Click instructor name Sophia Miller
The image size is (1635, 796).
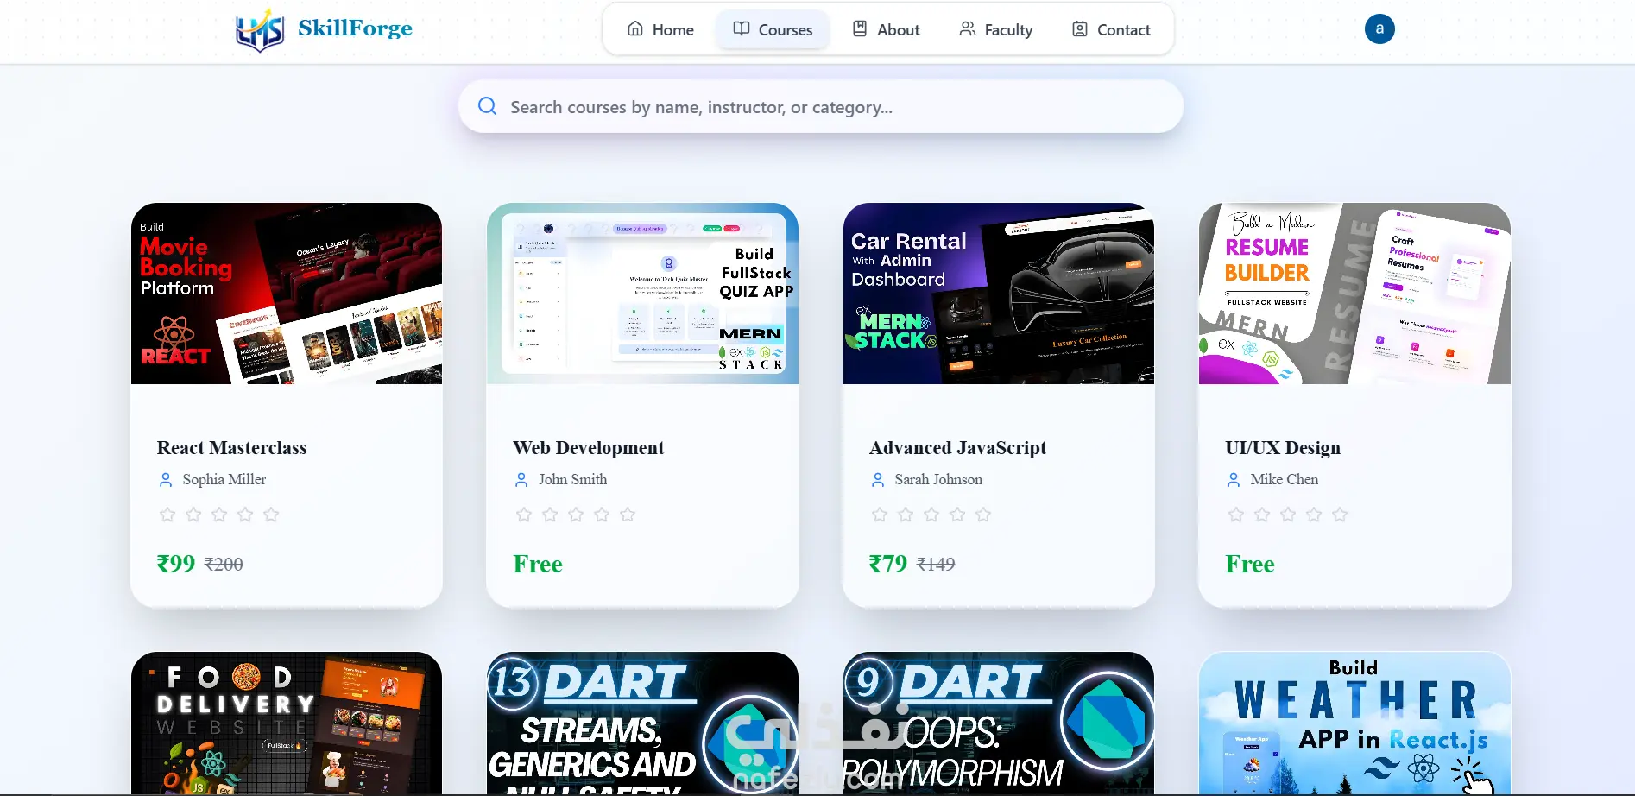224,479
